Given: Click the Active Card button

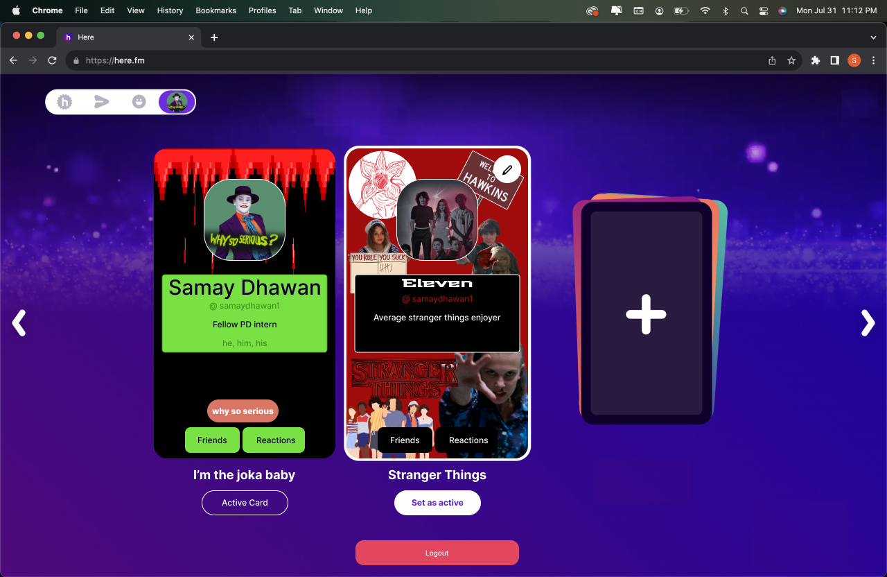Looking at the screenshot, I should 245,503.
